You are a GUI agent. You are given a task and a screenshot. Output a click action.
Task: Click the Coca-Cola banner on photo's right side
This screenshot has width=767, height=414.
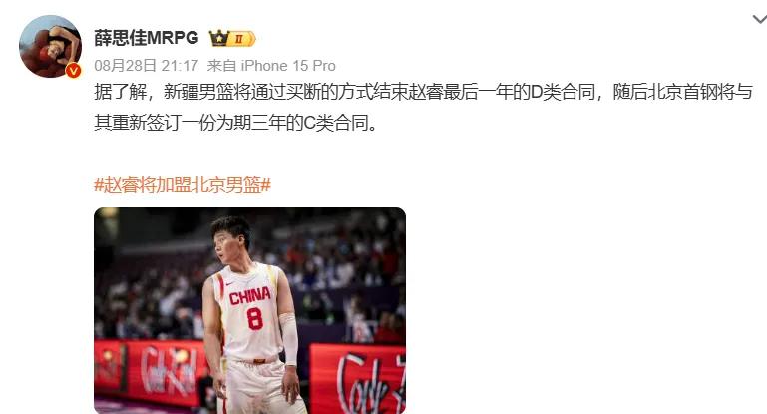pyautogui.click(x=358, y=379)
